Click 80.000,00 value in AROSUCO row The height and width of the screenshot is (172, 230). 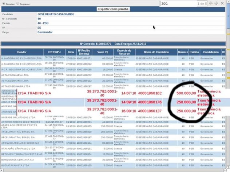pos(108,143)
